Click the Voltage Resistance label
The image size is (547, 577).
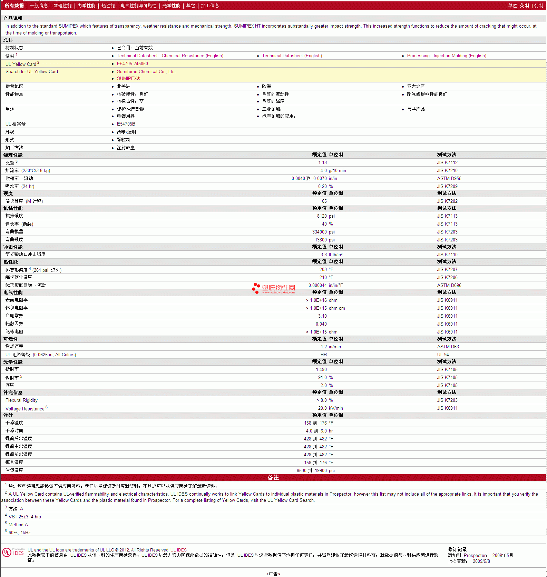pos(25,409)
